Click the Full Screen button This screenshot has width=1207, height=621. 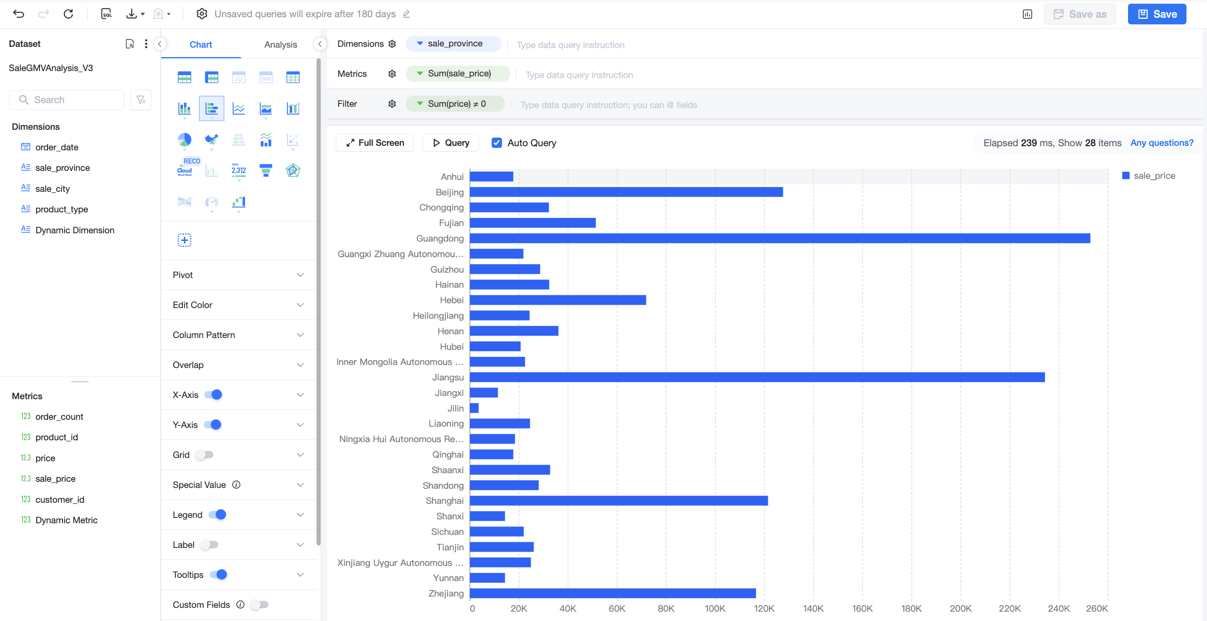(x=375, y=143)
